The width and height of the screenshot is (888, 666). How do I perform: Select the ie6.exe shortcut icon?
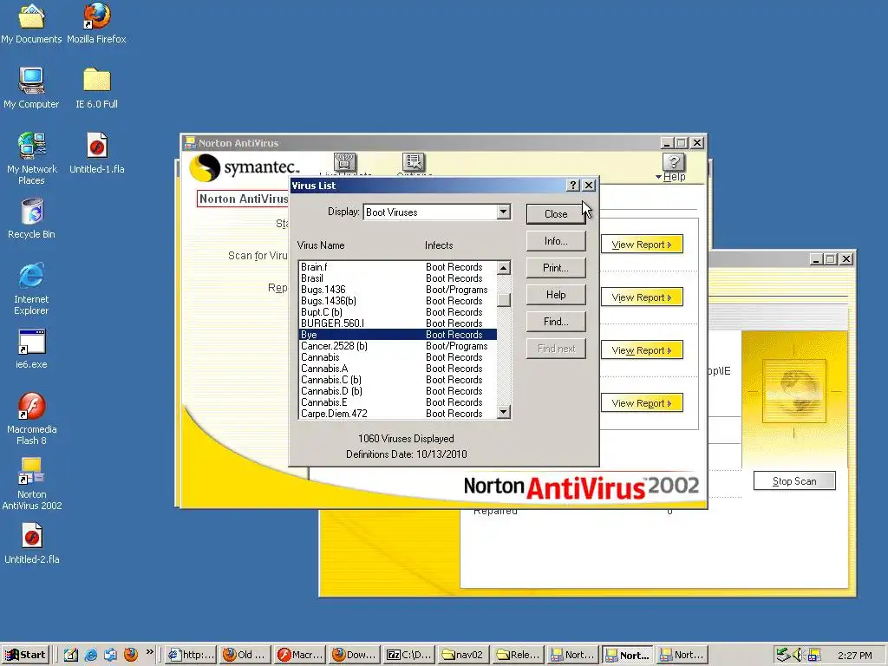(x=31, y=349)
